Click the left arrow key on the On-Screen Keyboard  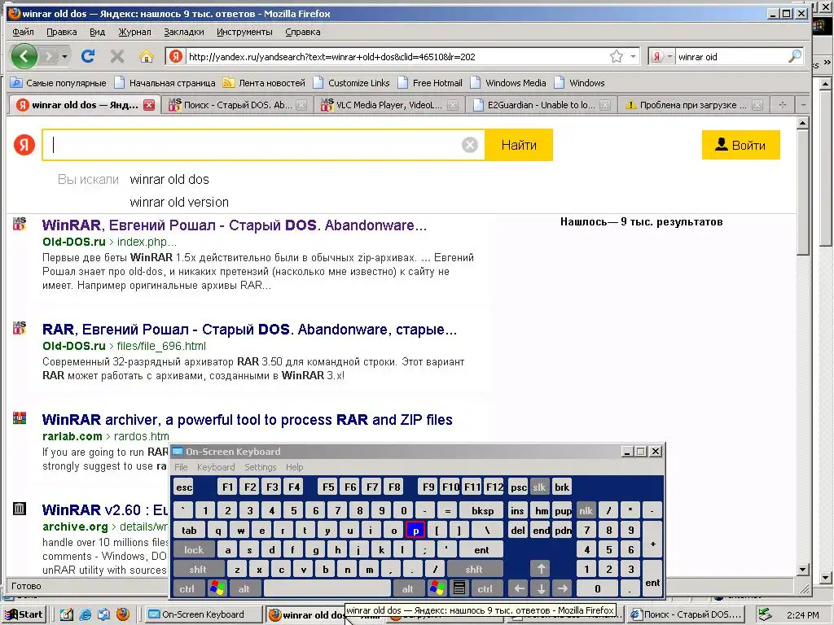click(519, 588)
